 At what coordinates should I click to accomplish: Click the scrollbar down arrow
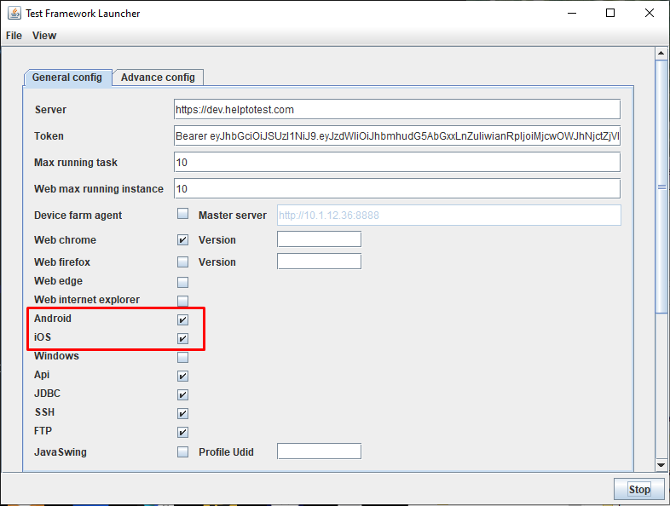click(x=661, y=465)
